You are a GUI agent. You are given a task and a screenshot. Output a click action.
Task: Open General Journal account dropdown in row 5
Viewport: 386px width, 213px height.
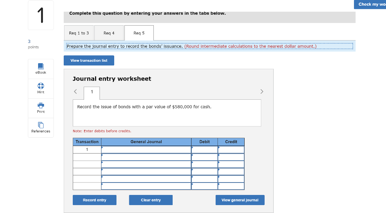point(146,179)
